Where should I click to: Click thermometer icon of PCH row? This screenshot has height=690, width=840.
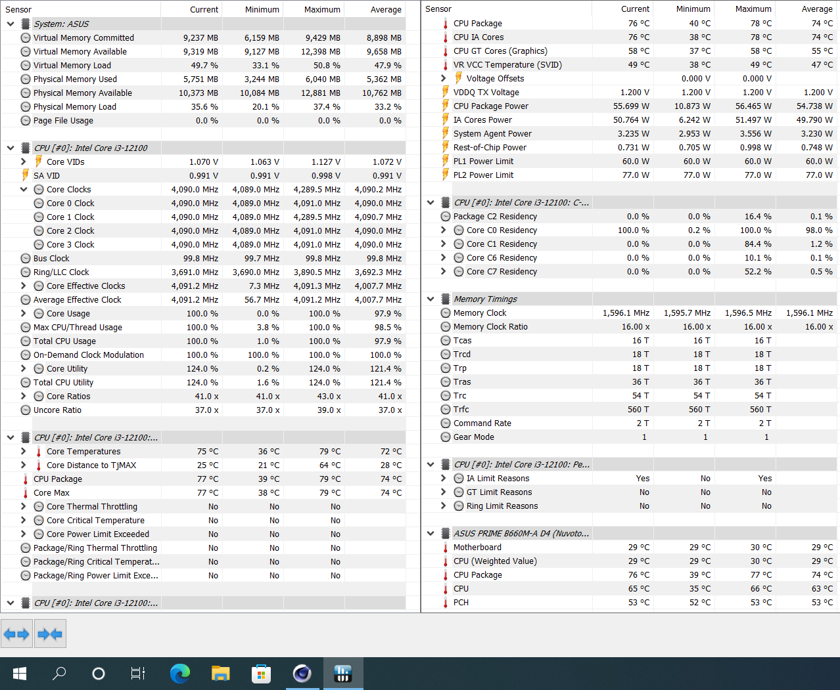point(446,602)
